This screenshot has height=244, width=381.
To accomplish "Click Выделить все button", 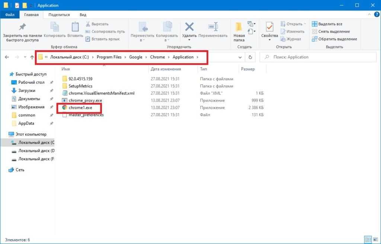I will [327, 24].
